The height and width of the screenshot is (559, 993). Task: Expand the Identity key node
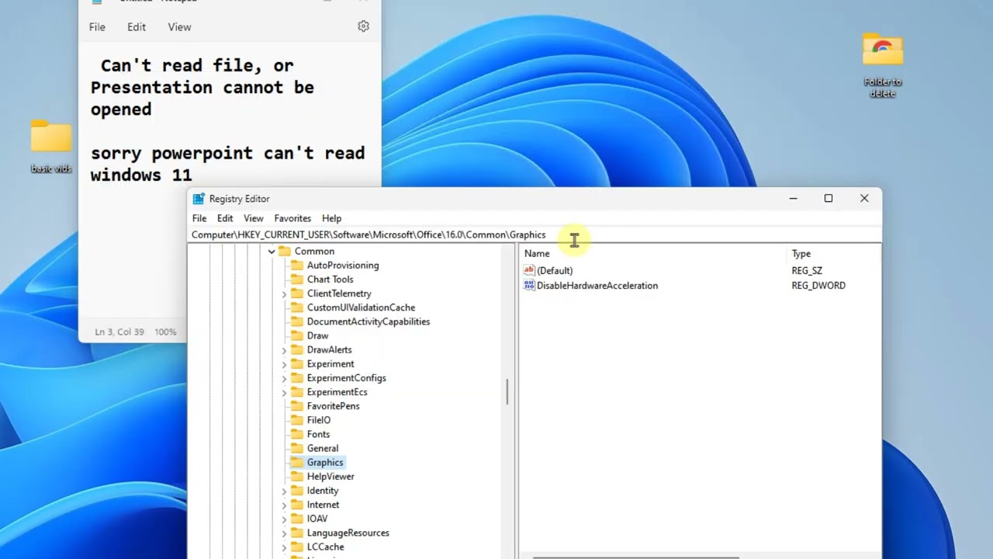(x=284, y=491)
